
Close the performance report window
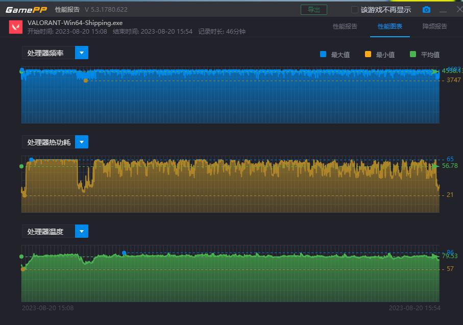(458, 10)
